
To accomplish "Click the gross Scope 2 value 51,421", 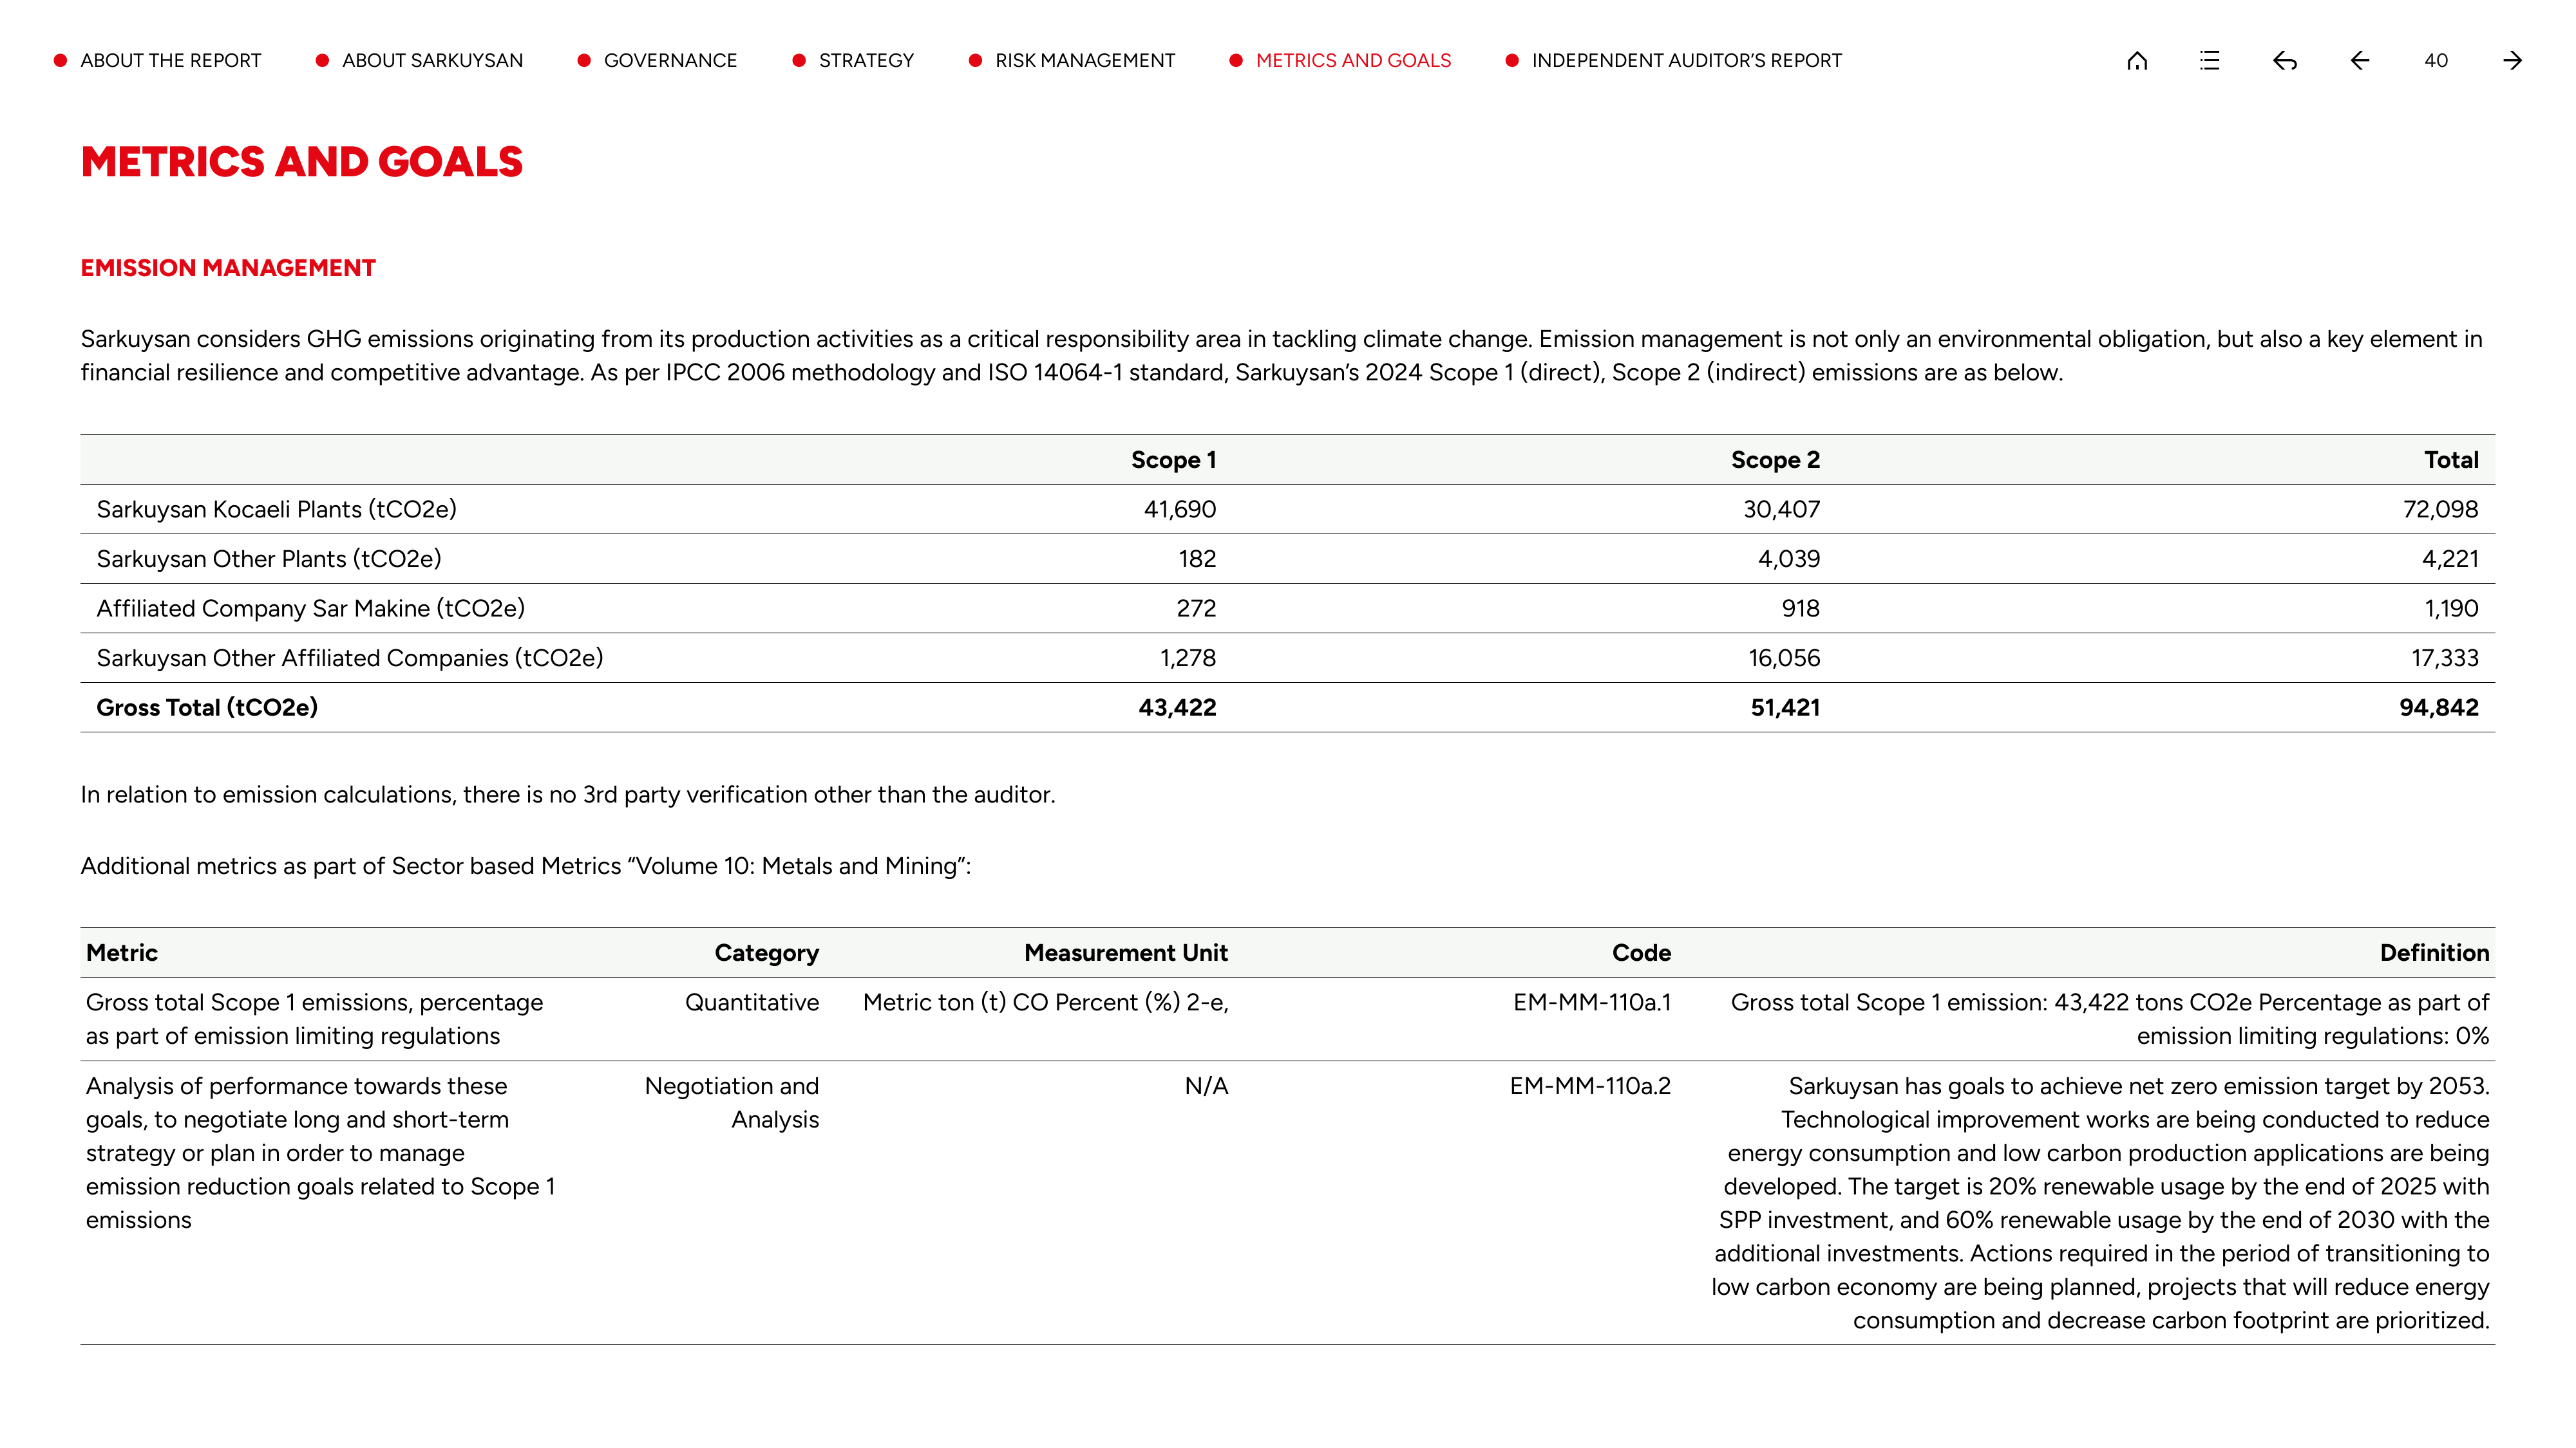I will (x=1785, y=707).
